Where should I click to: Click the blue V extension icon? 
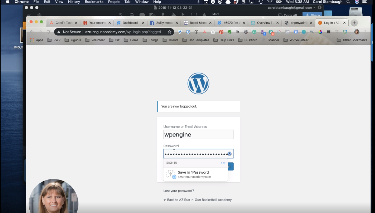(x=180, y=32)
